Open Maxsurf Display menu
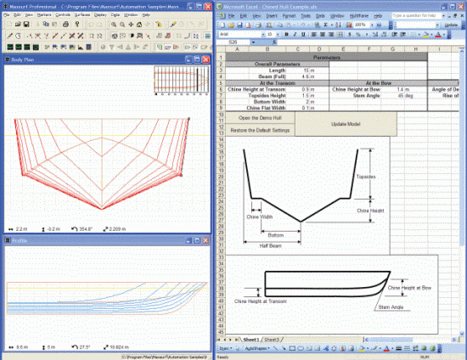The height and width of the screenshot is (360, 467). (x=100, y=14)
